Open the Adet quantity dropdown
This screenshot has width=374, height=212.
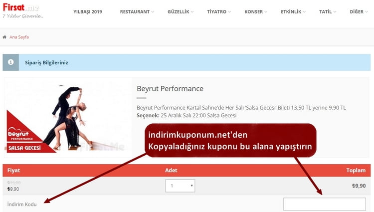click(x=180, y=186)
